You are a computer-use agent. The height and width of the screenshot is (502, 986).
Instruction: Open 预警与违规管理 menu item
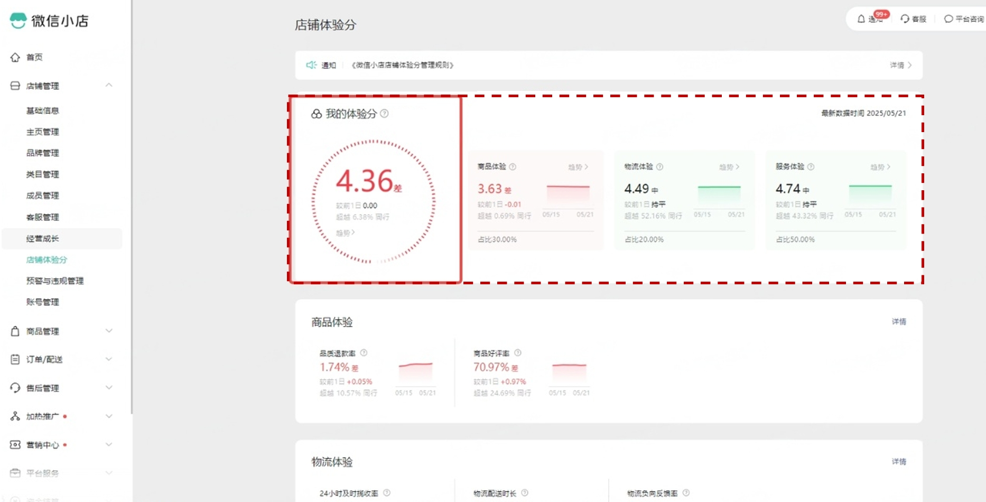(55, 281)
